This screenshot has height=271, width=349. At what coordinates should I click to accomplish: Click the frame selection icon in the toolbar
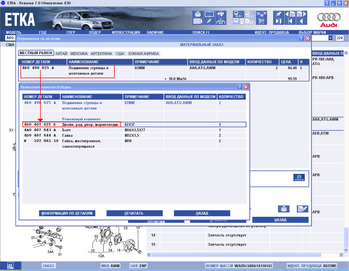209,14
